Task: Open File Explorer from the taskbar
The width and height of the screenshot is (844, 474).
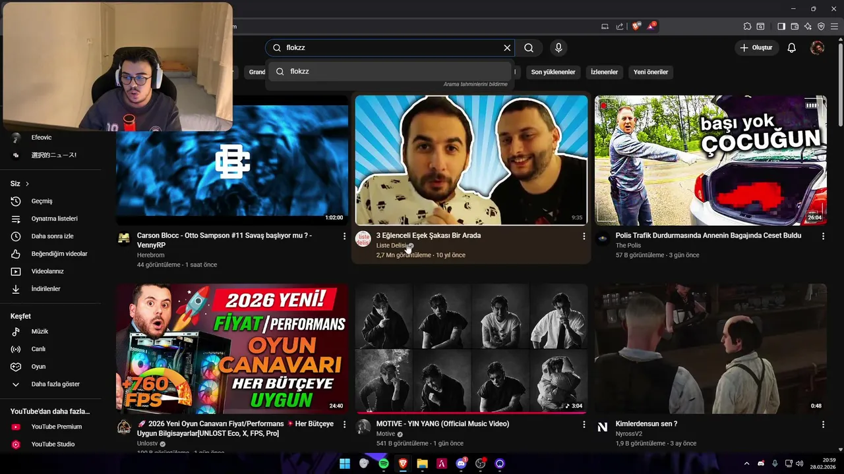Action: pyautogui.click(x=422, y=463)
